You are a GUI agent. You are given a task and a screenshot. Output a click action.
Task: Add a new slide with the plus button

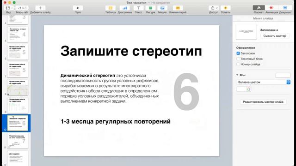[x=40, y=8]
